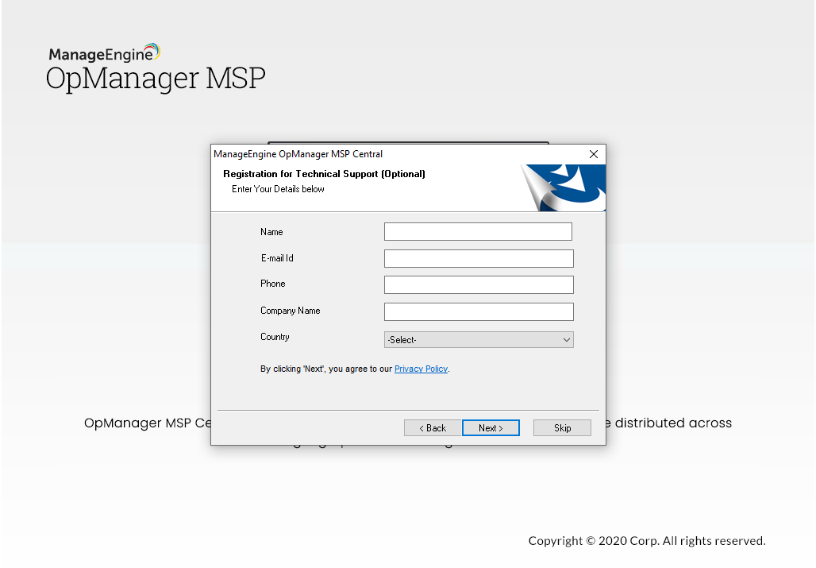Click the Next button to register

point(491,427)
